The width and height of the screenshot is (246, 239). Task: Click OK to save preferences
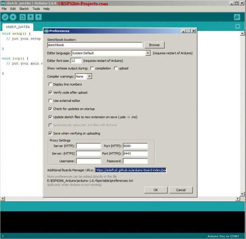(156, 190)
